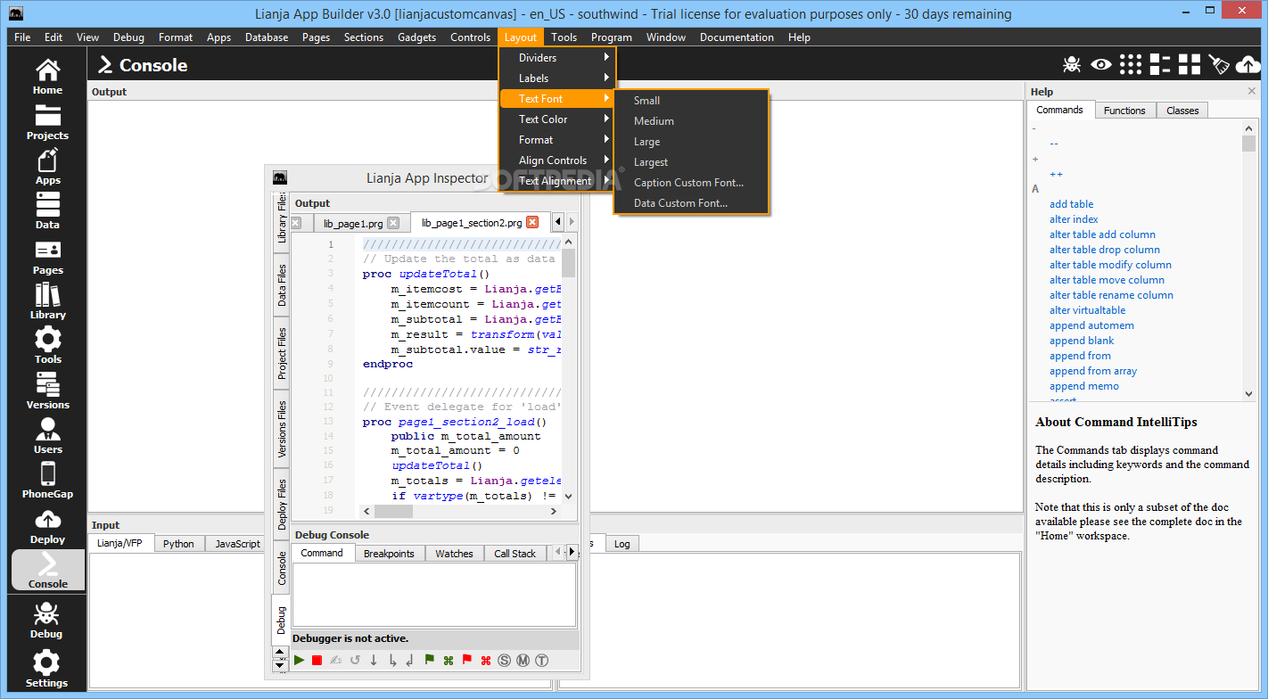This screenshot has width=1268, height=699.
Task: Open the Gadgets menu
Action: pyautogui.click(x=417, y=37)
